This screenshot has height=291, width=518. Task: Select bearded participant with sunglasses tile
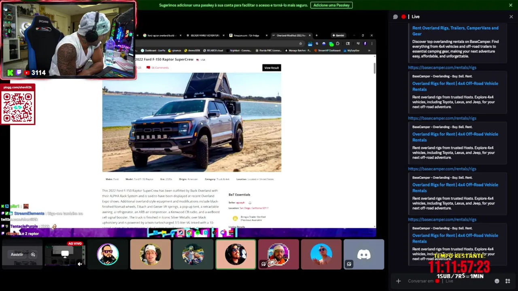point(108,254)
